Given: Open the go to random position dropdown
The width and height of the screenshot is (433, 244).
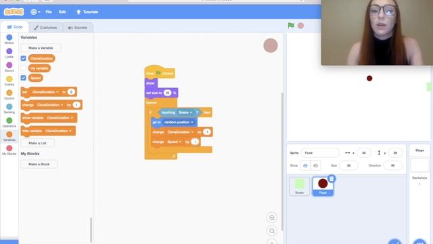Looking at the screenshot, I should pyautogui.click(x=179, y=122).
